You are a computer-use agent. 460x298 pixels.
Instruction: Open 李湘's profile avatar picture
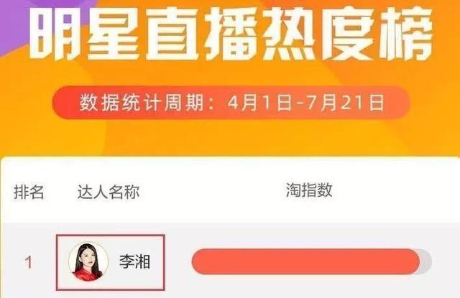click(x=88, y=261)
